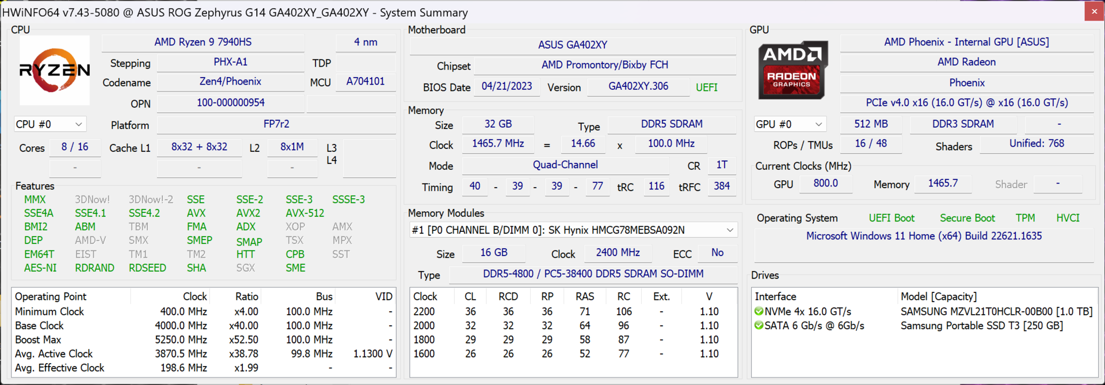The image size is (1105, 385).
Task: Click the 'HVCI' status indicator
Action: click(x=1068, y=218)
